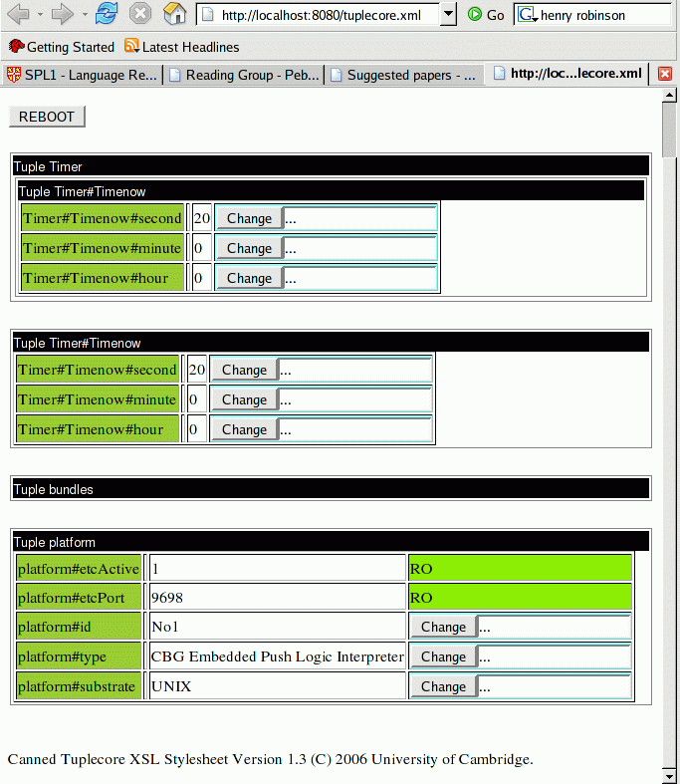680x784 pixels.
Task: Open the URL history dropdown arrow
Action: click(448, 15)
